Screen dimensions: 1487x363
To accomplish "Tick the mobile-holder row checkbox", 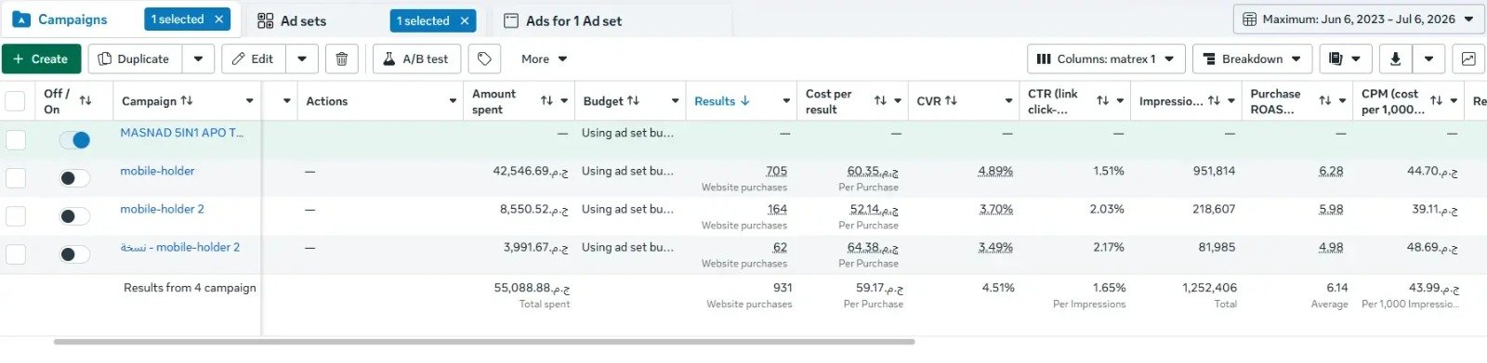I will point(16,178).
